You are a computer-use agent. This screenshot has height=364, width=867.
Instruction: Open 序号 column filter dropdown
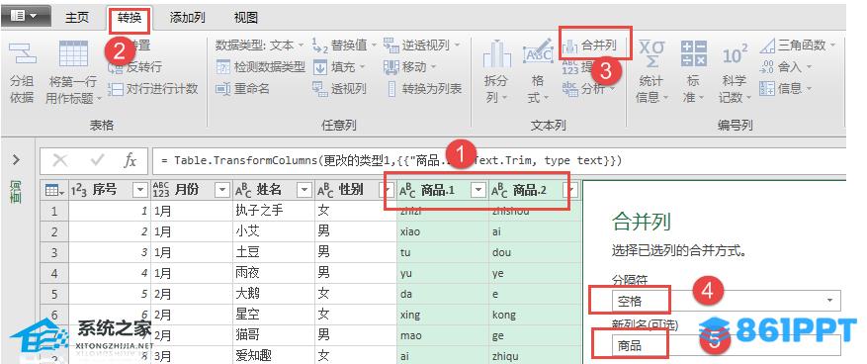pos(141,190)
